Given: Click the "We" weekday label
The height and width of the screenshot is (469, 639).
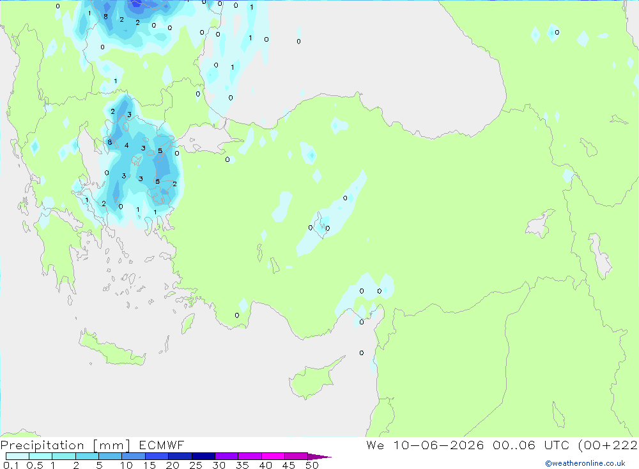Looking at the screenshot, I should [375, 445].
